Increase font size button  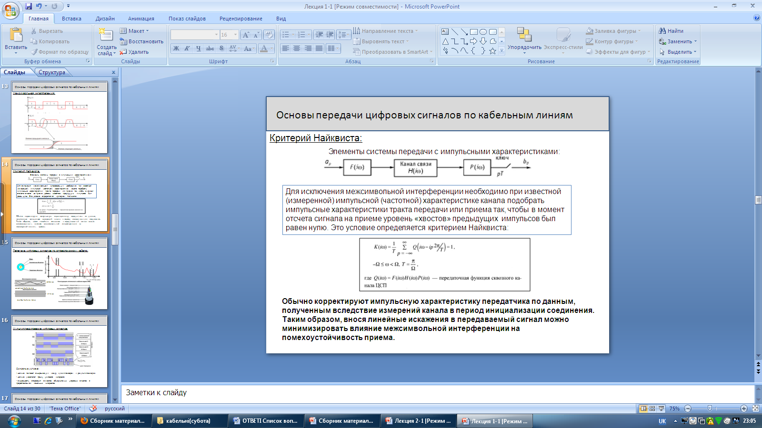246,35
